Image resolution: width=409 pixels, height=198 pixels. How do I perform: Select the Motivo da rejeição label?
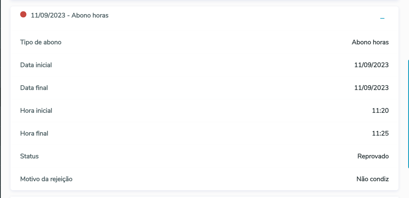pos(46,179)
